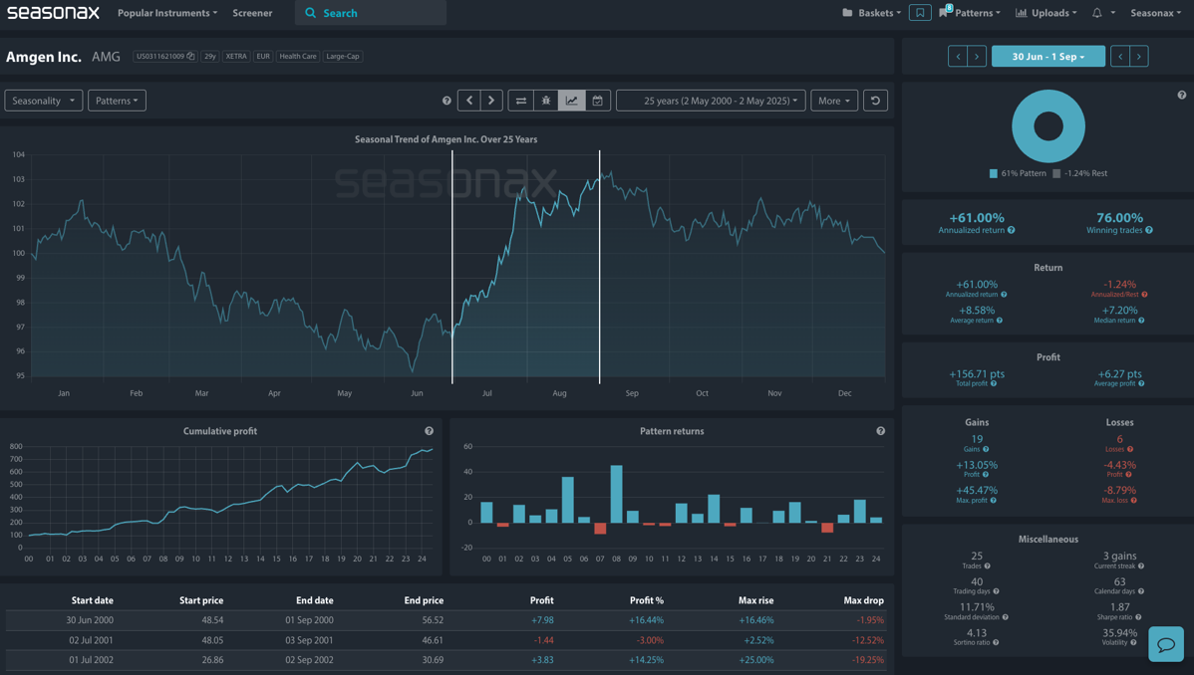Screen dimensions: 1194x675
Task: Click help icon on the donut chart panel
Action: click(1182, 96)
